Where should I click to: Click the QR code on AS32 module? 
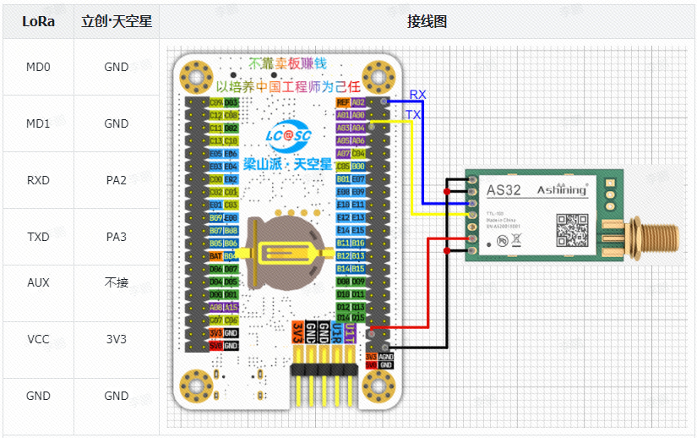tap(572, 227)
